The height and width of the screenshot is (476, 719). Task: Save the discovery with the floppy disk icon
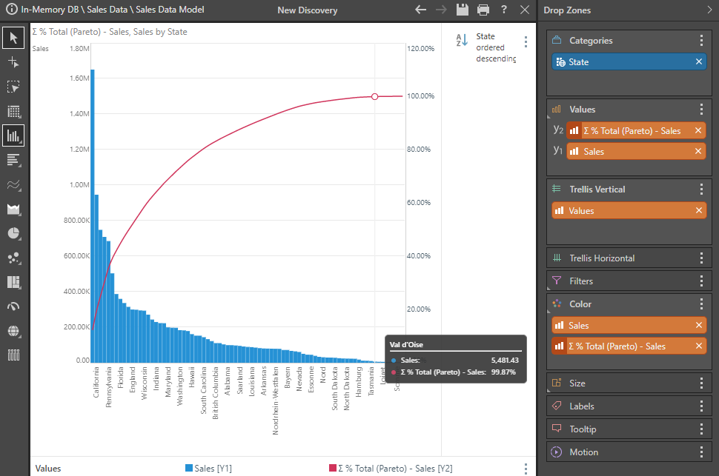click(x=463, y=10)
